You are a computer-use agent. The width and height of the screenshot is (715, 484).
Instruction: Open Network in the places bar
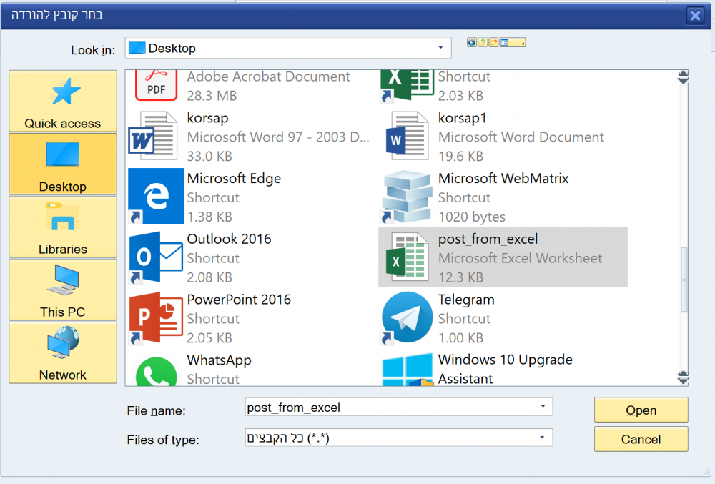click(63, 352)
